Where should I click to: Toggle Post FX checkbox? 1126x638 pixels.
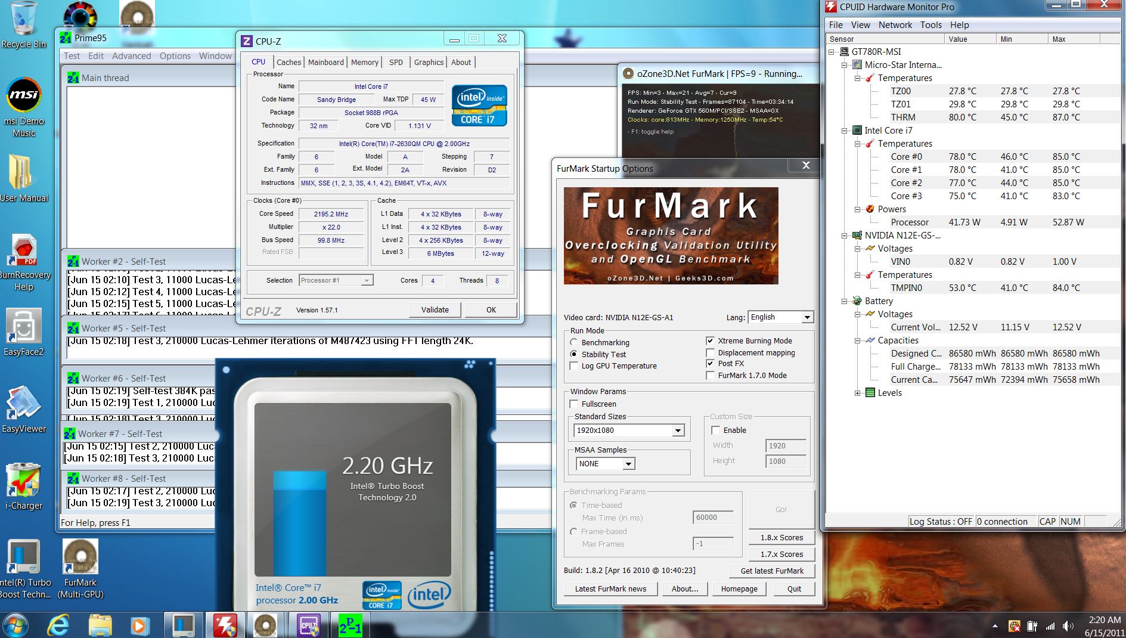click(x=710, y=364)
